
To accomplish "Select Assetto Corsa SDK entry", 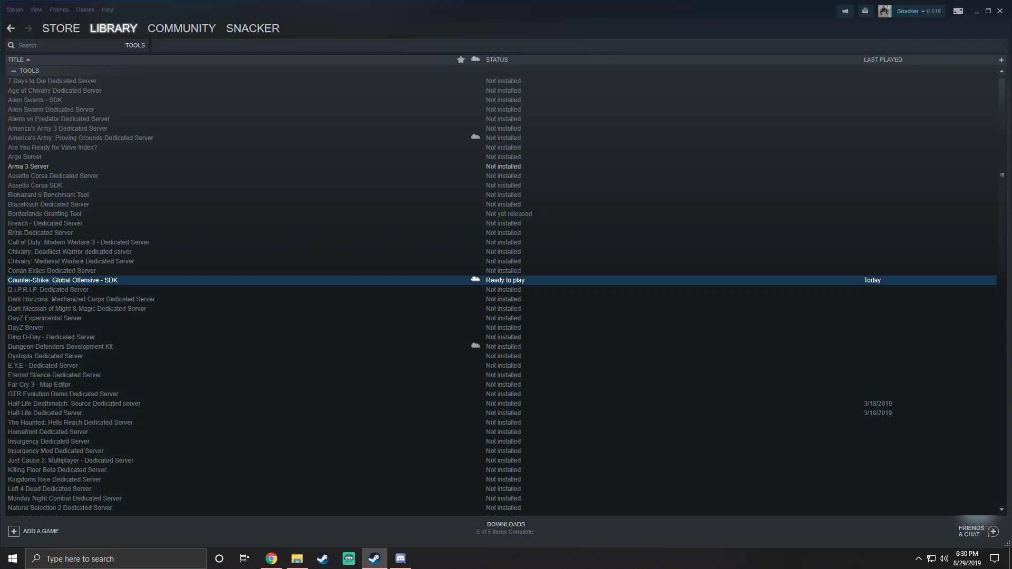I will coord(35,185).
